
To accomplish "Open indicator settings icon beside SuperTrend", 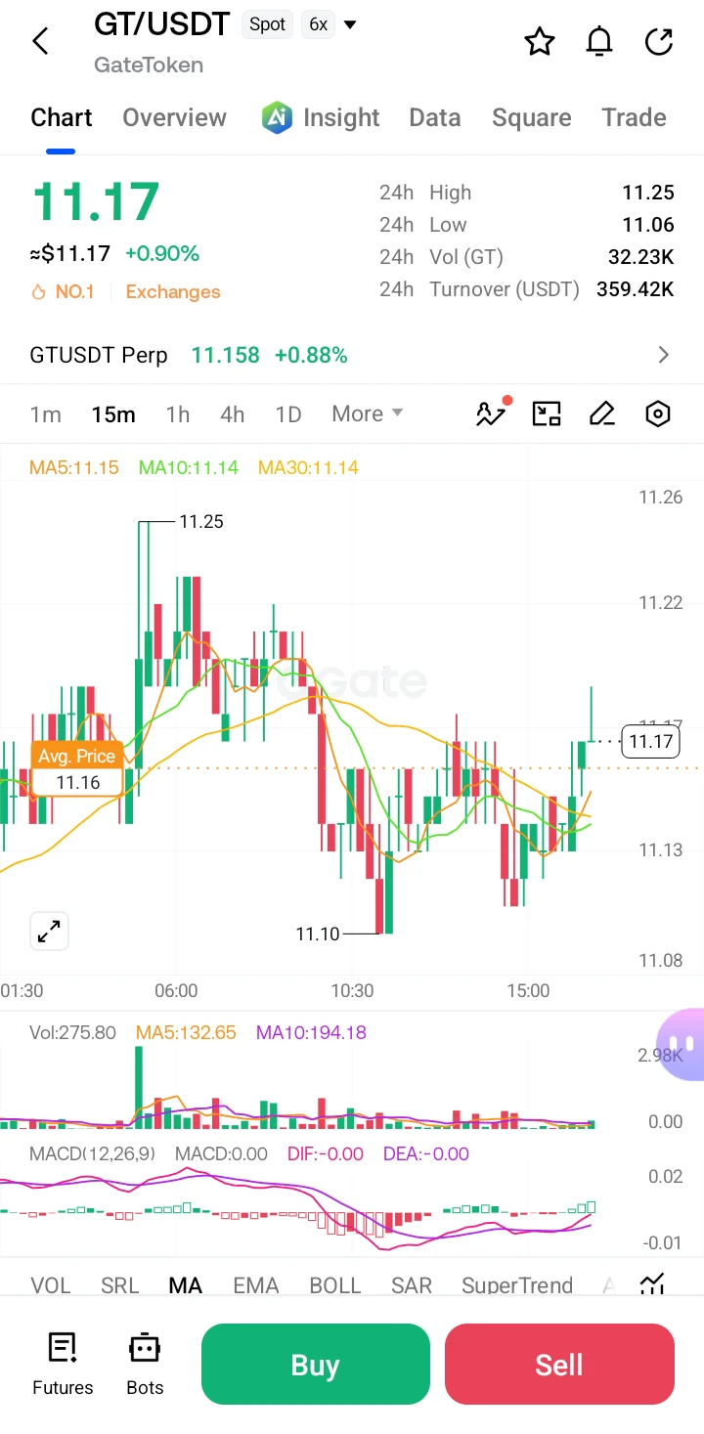I will tap(652, 1283).
